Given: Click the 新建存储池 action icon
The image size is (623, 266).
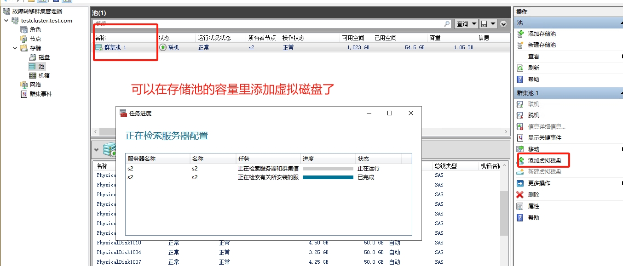Looking at the screenshot, I should point(520,45).
